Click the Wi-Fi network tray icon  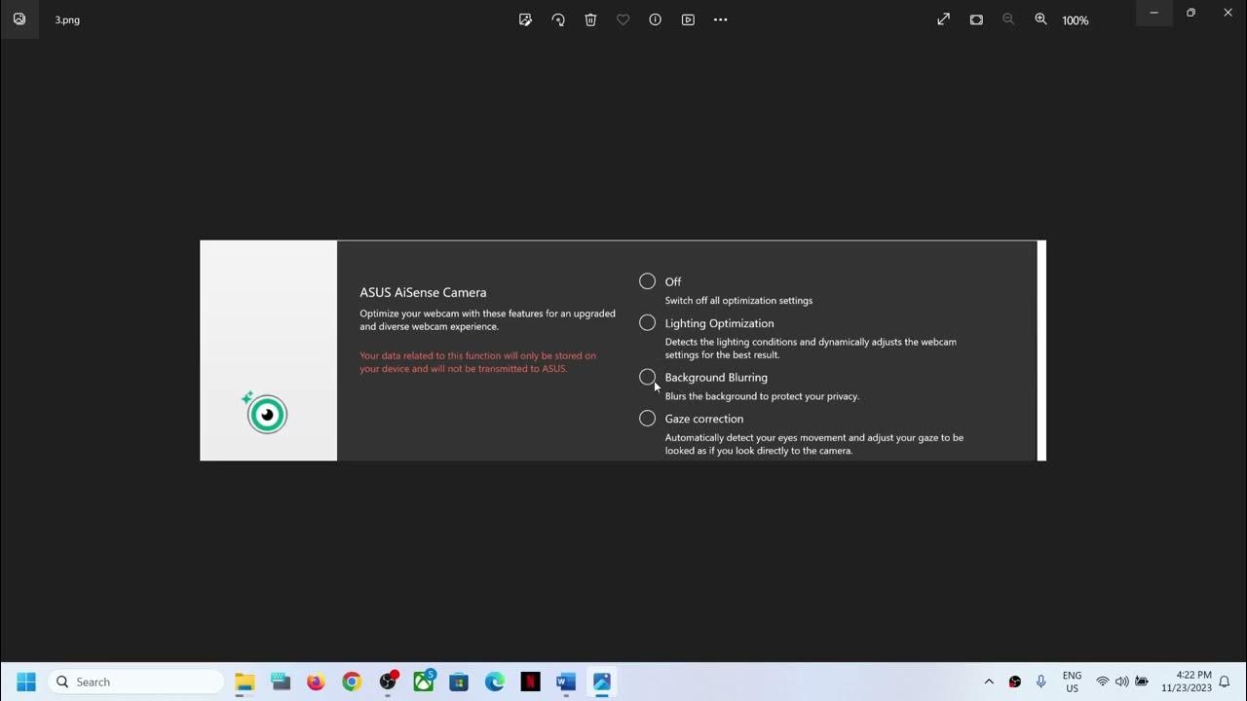(x=1103, y=682)
